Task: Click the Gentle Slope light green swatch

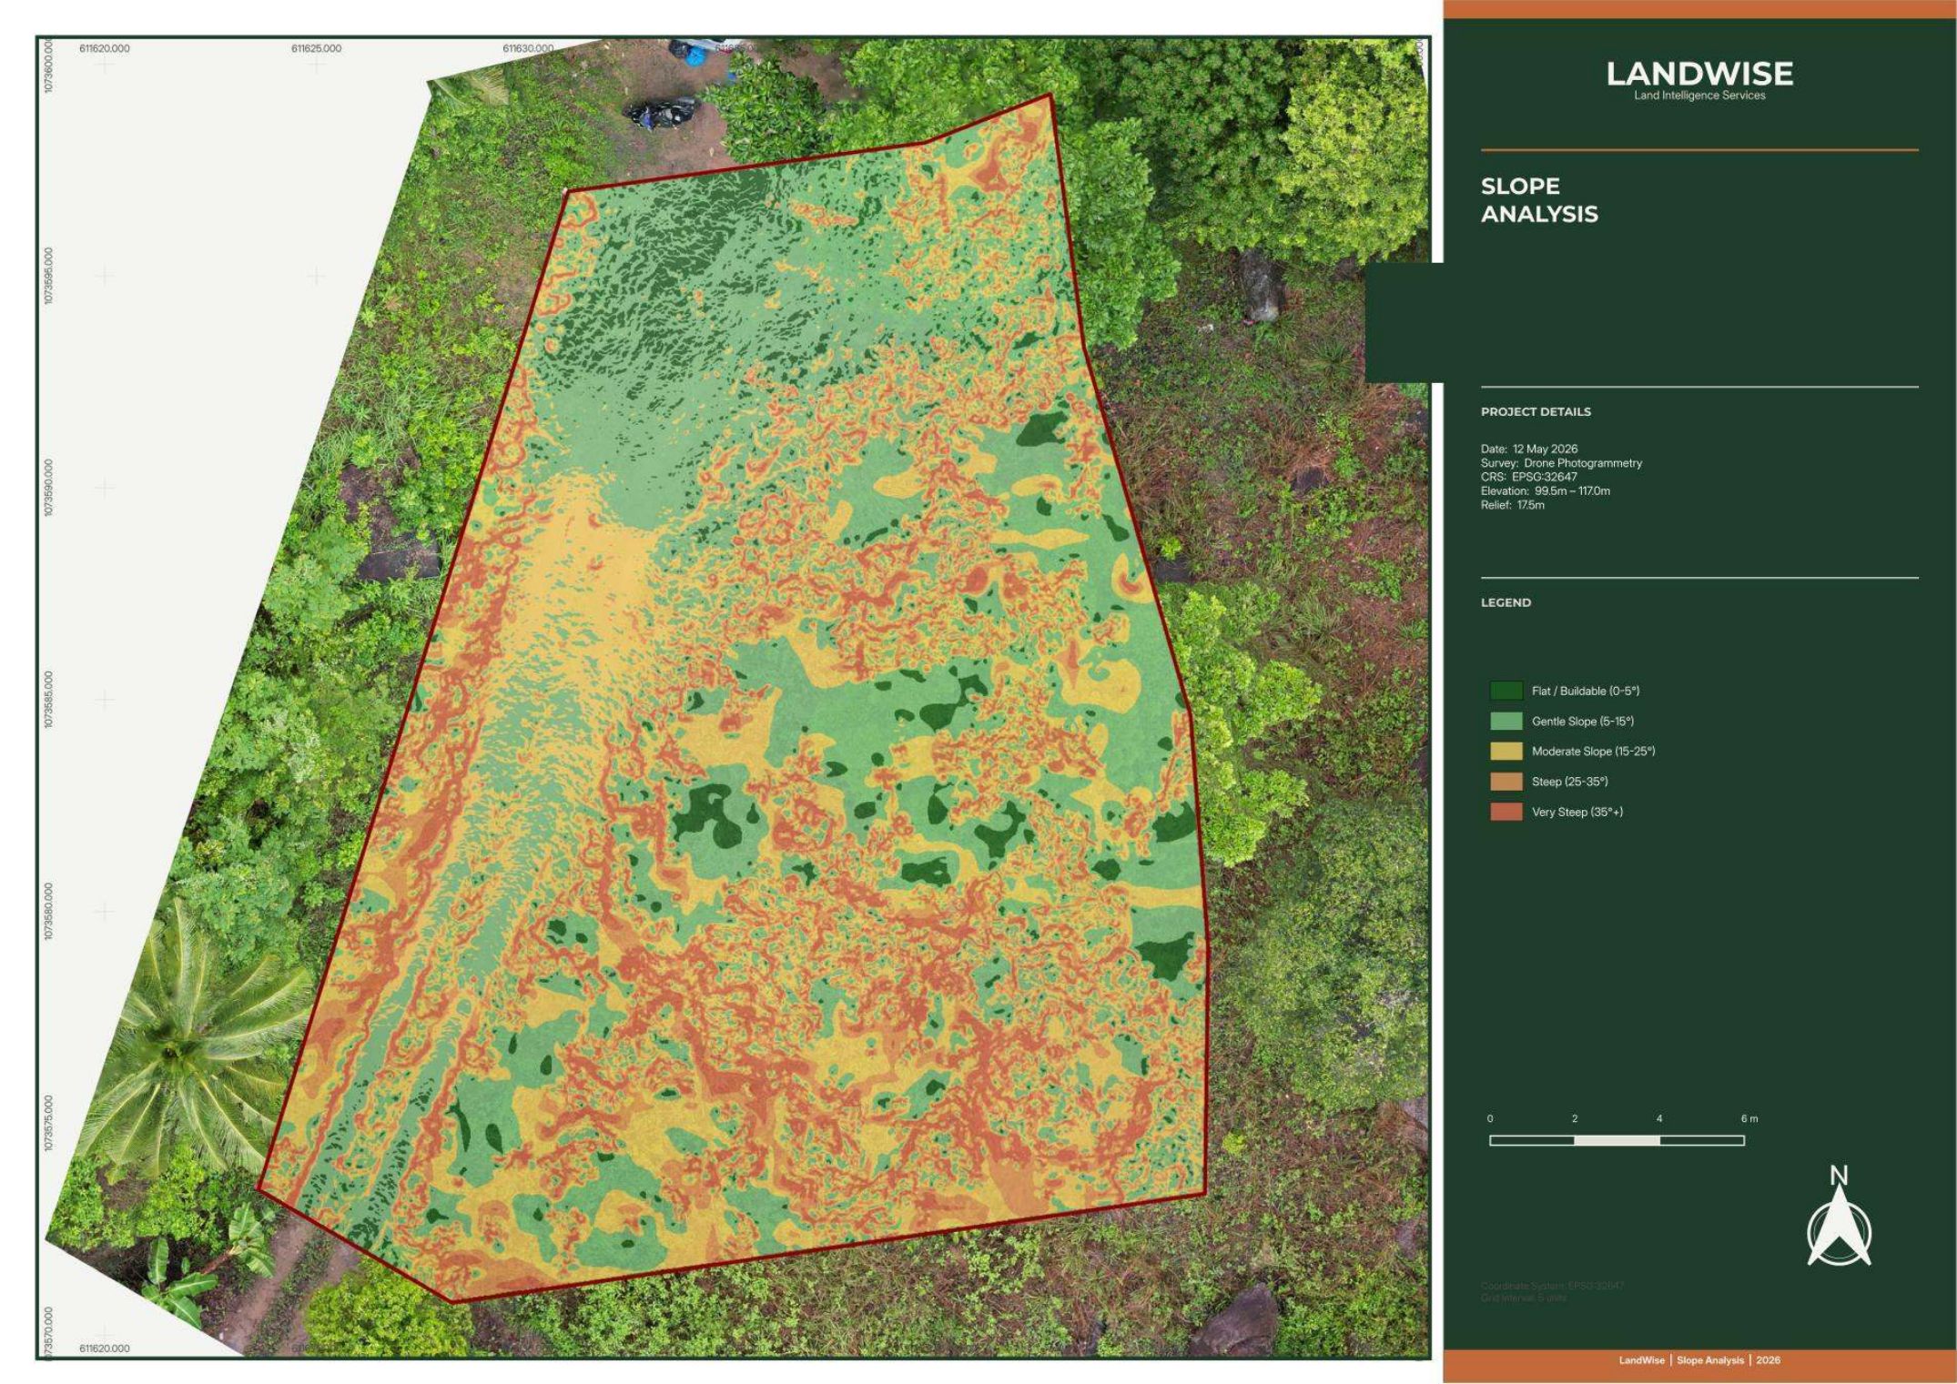Action: (1506, 721)
